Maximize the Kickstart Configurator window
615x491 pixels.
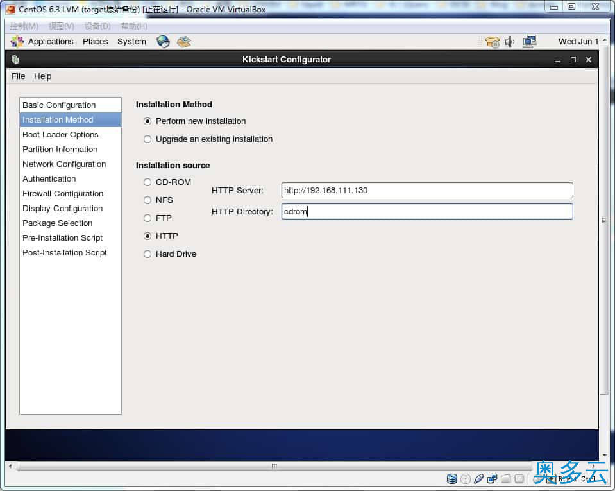click(573, 60)
